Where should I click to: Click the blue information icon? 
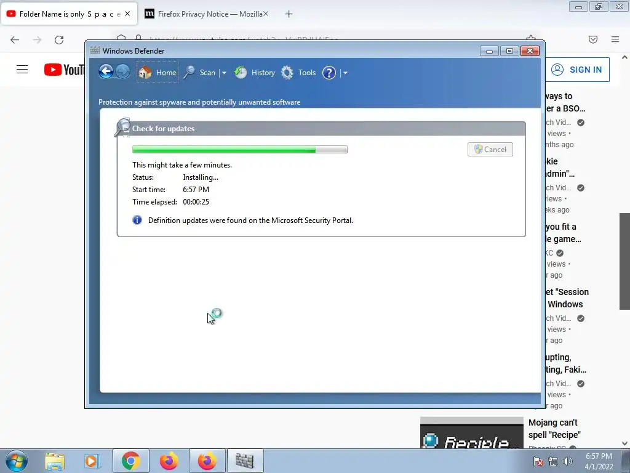pos(137,220)
